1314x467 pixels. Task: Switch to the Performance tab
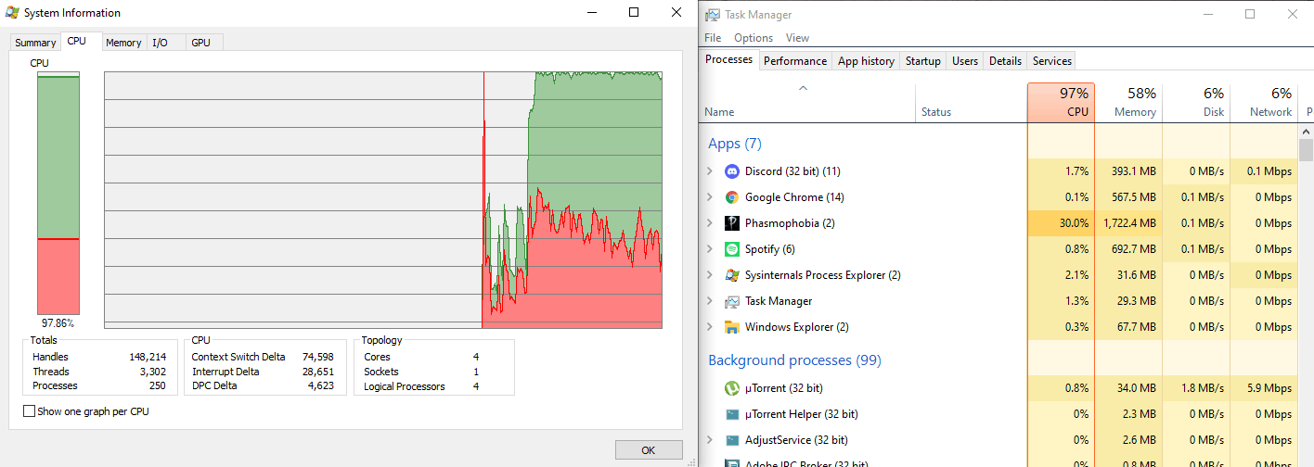pyautogui.click(x=795, y=61)
